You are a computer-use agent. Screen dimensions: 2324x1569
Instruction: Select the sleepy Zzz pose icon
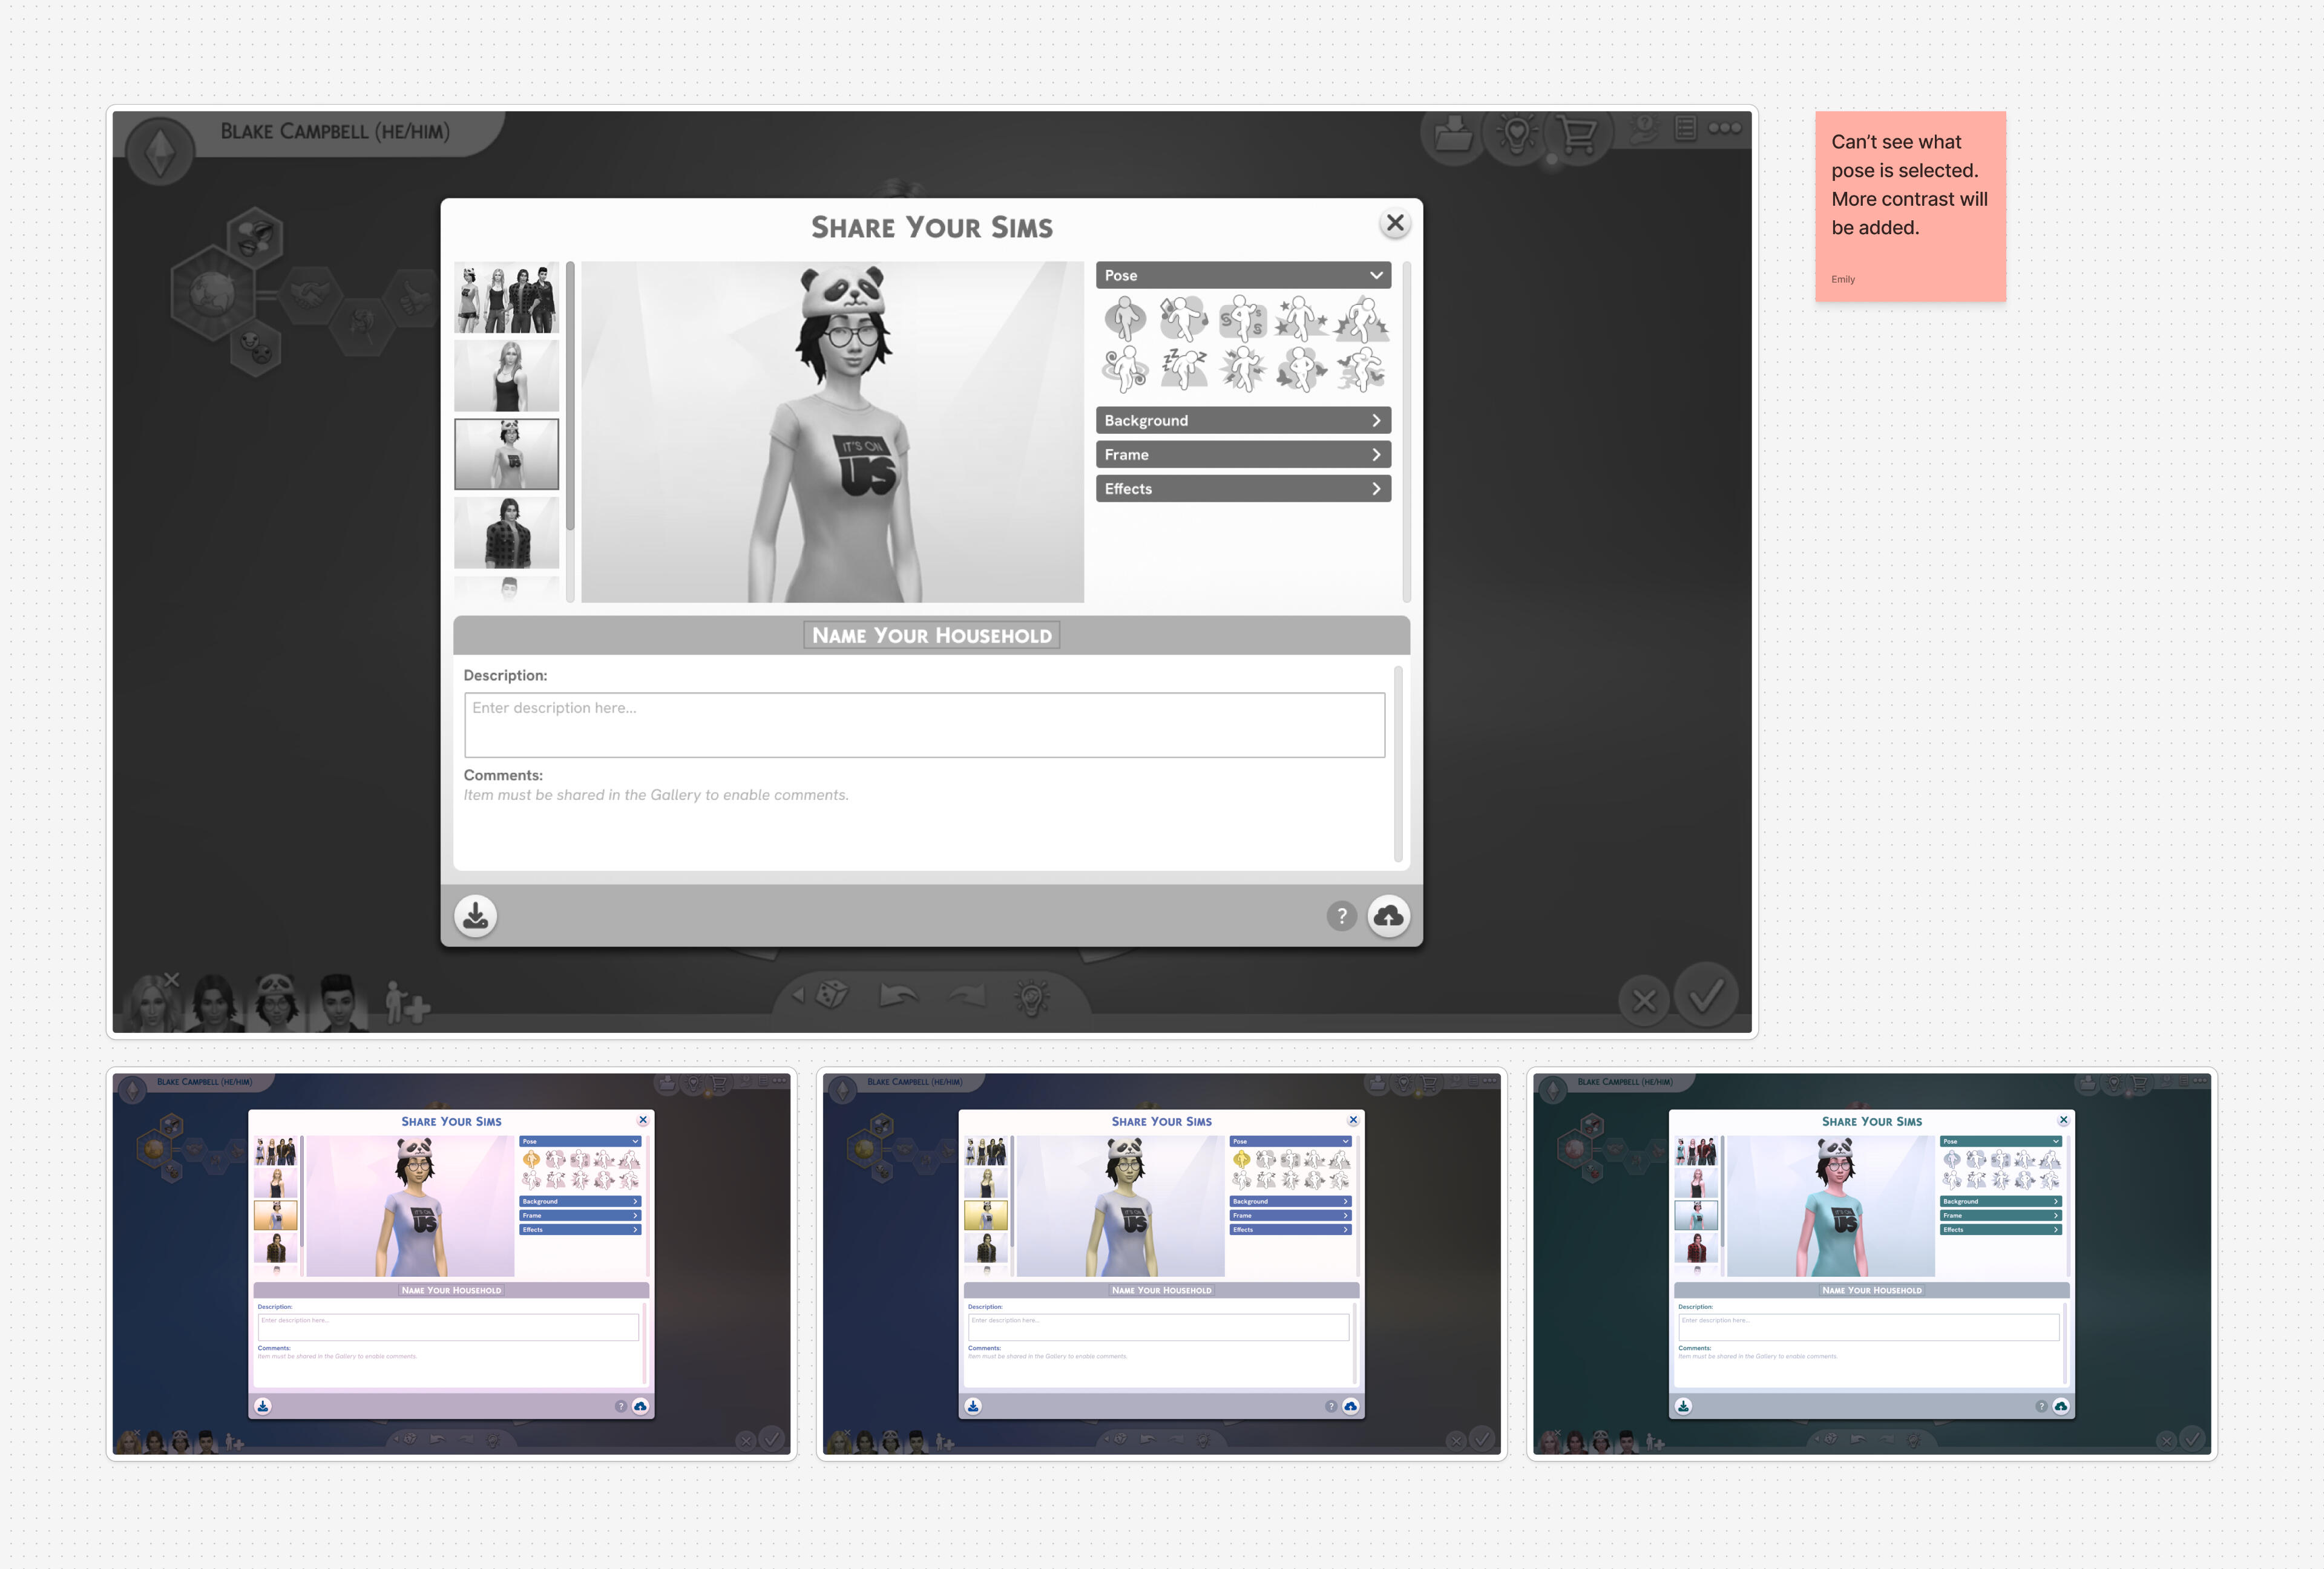1184,369
